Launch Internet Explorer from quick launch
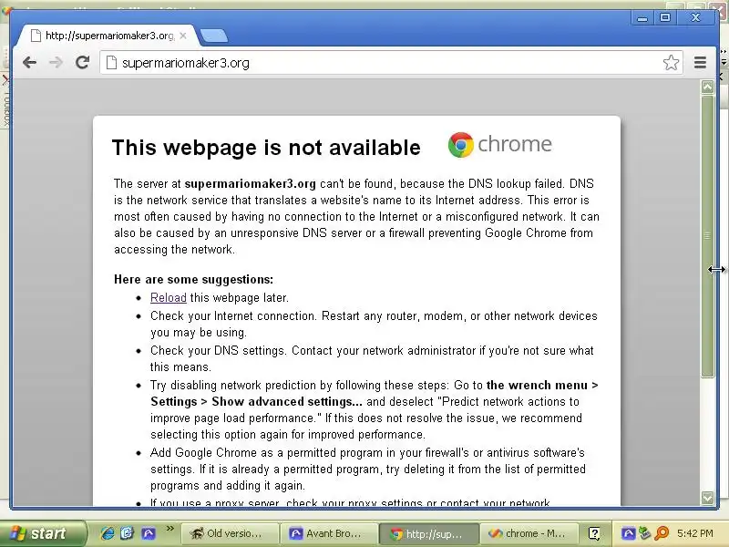729x547 pixels. point(108,533)
